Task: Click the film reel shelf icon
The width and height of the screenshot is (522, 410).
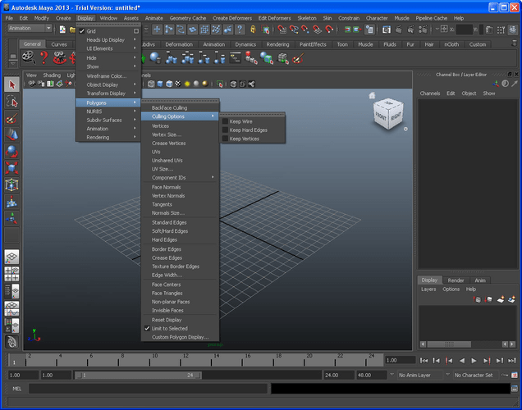Action: coord(29,58)
